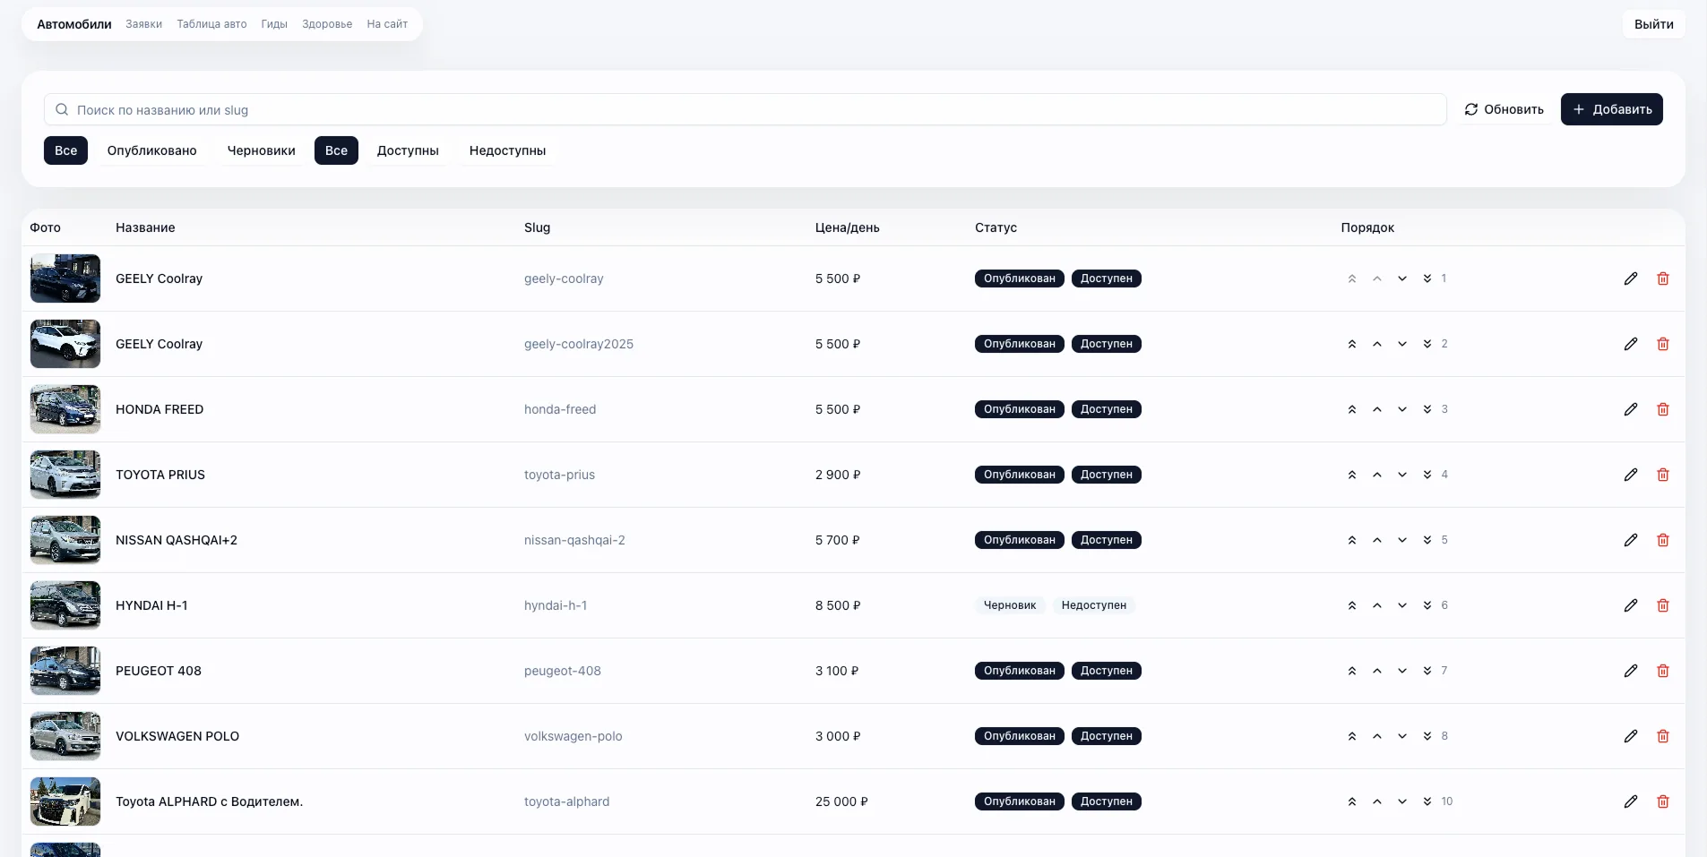The image size is (1707, 857).
Task: Move NISSAN QASHQAI+2 up one position
Action: point(1377,540)
